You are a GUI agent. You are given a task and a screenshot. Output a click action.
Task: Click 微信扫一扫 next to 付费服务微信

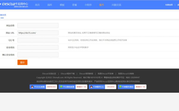140,87
